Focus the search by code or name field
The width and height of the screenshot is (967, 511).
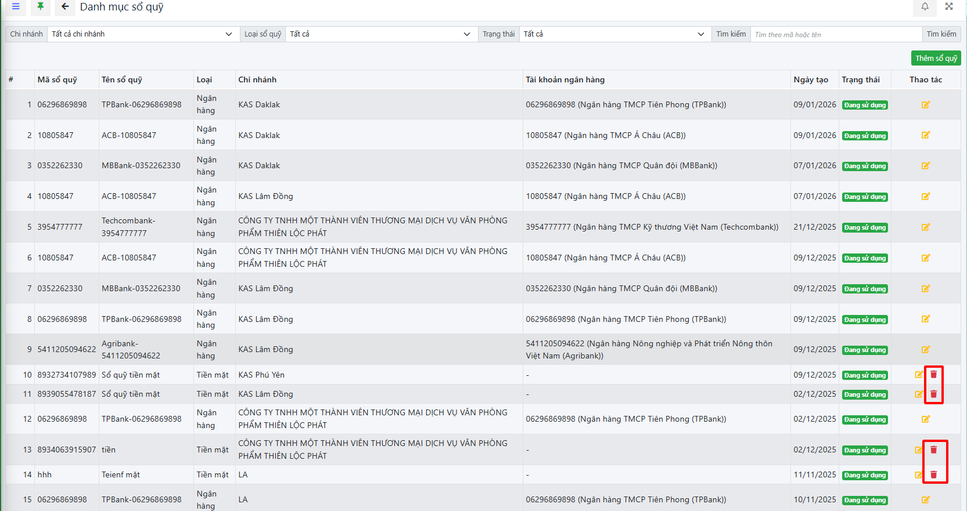click(836, 35)
